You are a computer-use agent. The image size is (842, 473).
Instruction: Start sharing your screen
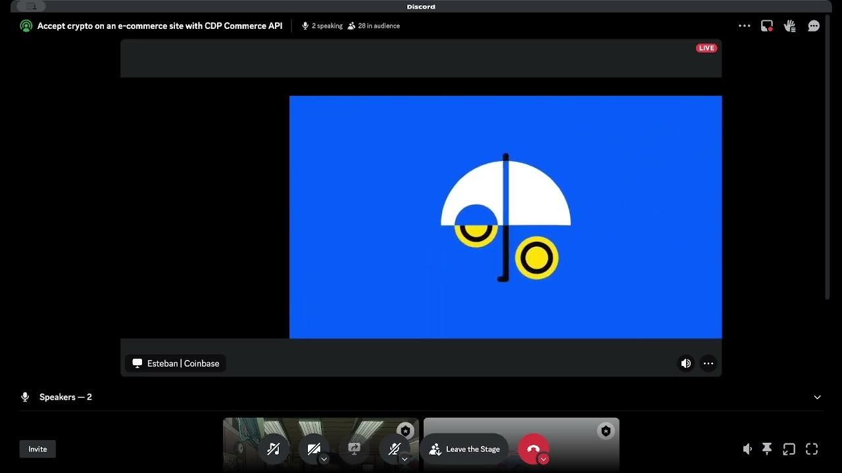[x=354, y=449]
